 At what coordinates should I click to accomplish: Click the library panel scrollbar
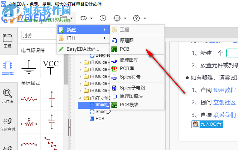(x=66, y=70)
